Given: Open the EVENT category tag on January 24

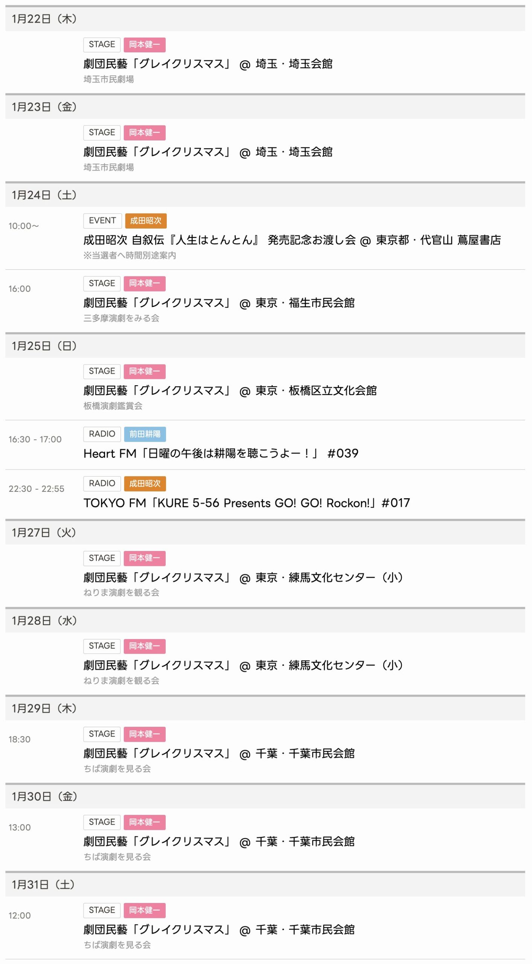Looking at the screenshot, I should (102, 221).
